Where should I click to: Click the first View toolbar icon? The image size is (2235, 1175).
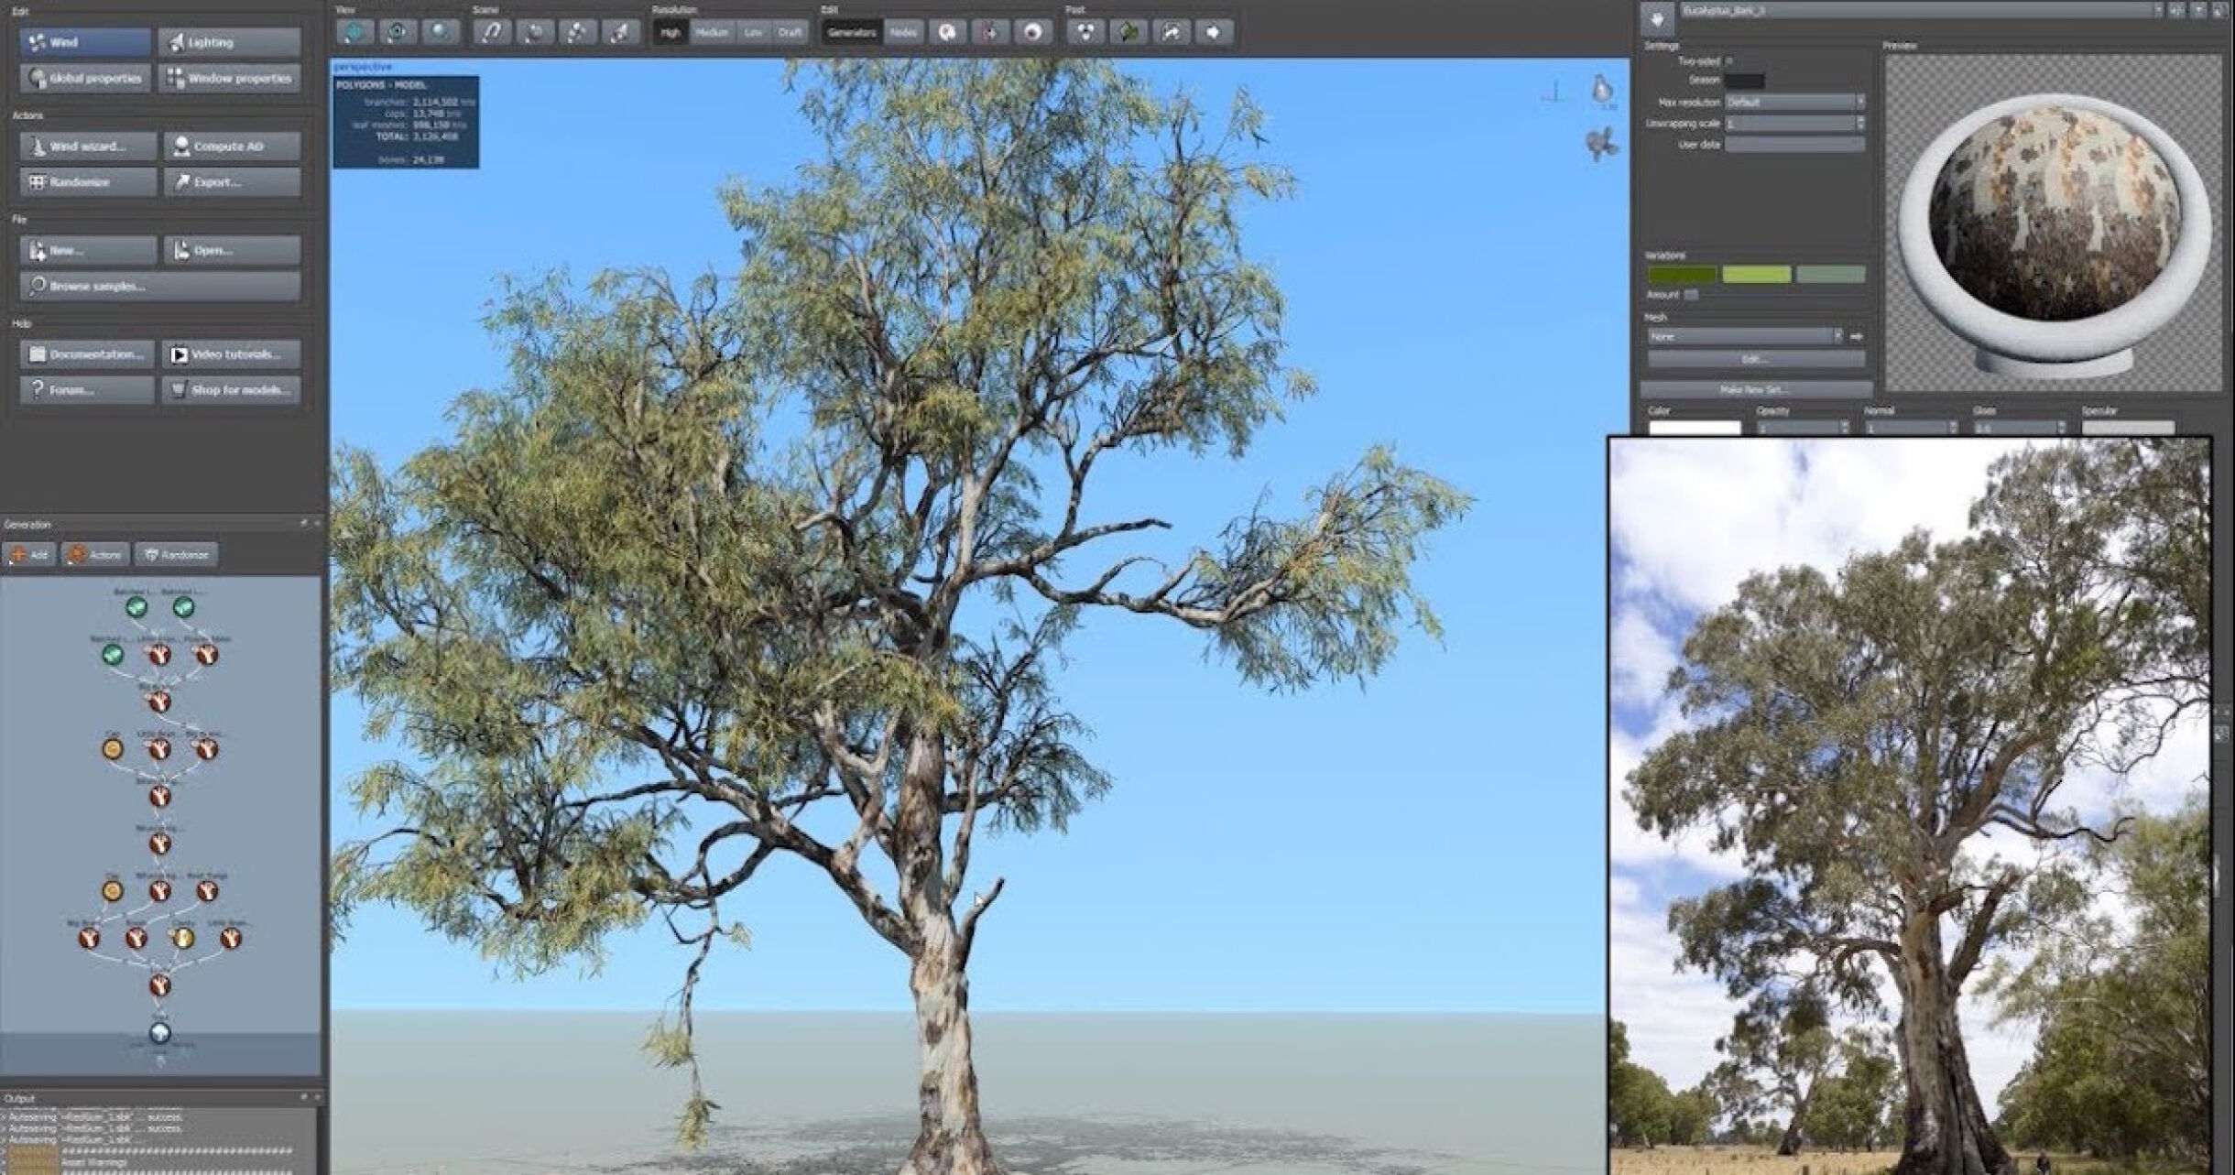(x=354, y=32)
